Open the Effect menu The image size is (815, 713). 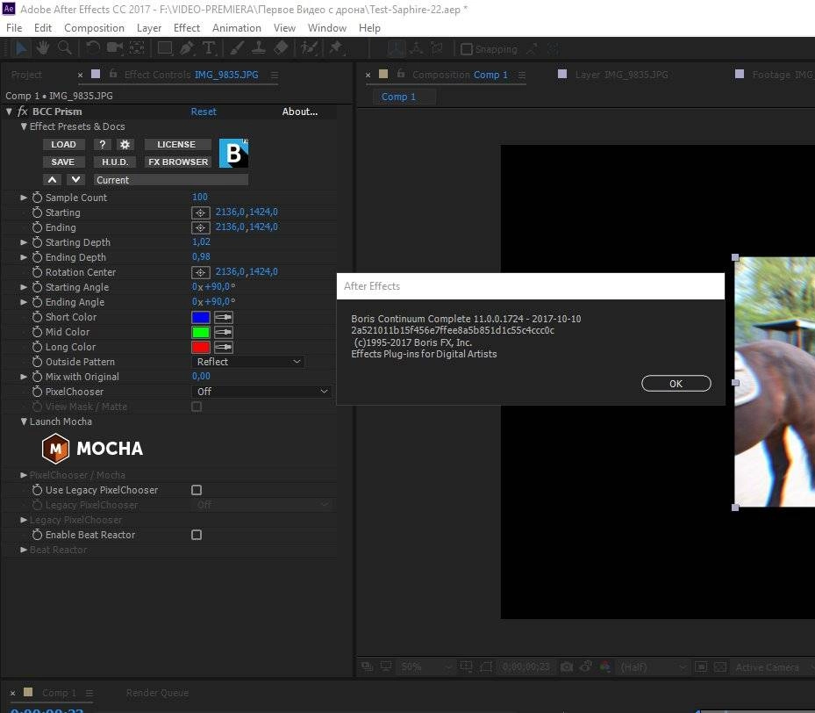(187, 28)
